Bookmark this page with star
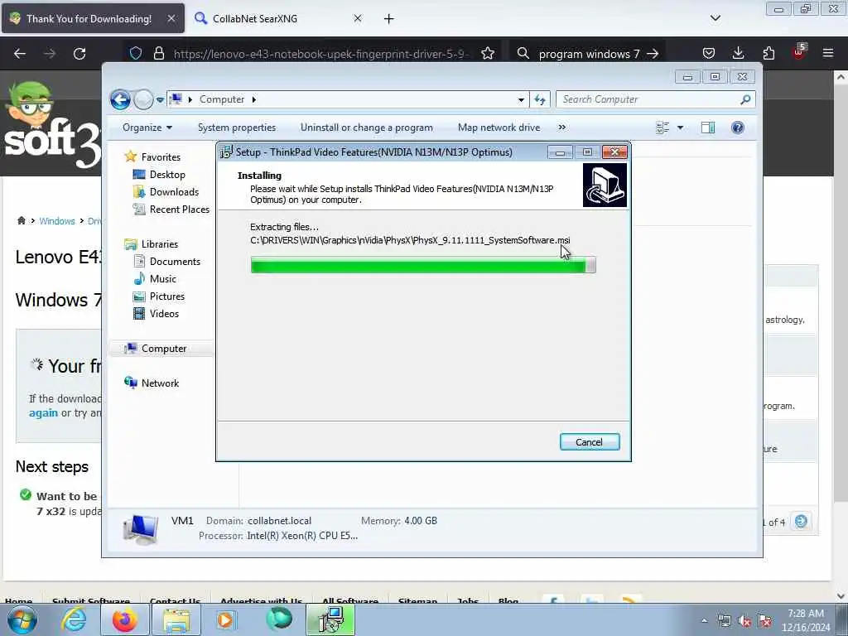The height and width of the screenshot is (636, 848). 488,53
